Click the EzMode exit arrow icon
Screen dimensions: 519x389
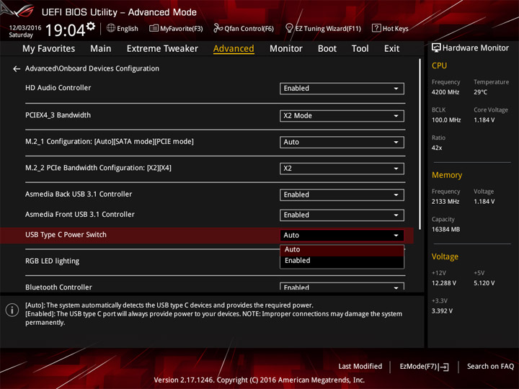click(445, 367)
